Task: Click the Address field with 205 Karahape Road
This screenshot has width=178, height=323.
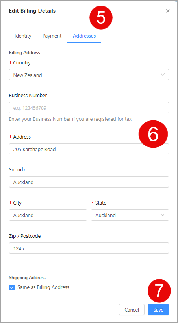Action: coord(89,149)
